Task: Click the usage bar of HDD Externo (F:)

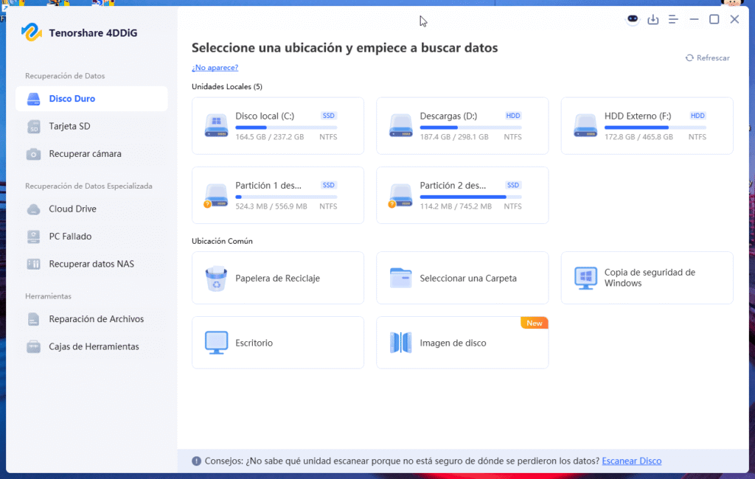Action: tap(655, 127)
